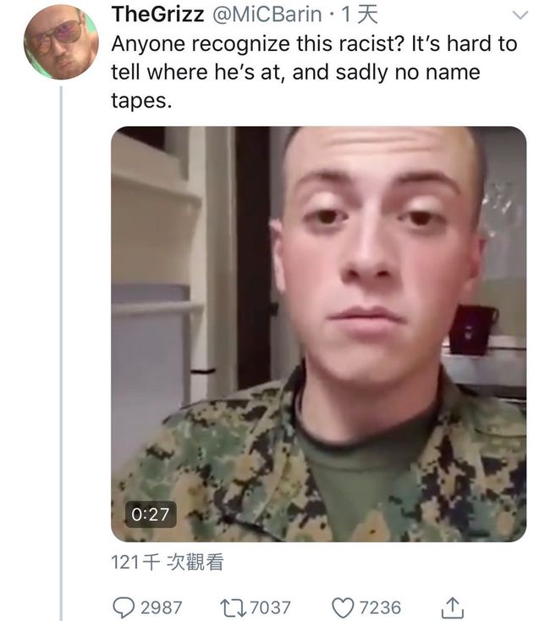Open the 1 天 timestamp link
The width and height of the screenshot is (550, 621).
click(x=360, y=14)
